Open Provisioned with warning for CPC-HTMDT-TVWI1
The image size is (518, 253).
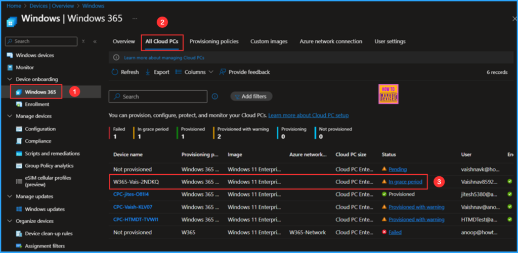(417, 220)
